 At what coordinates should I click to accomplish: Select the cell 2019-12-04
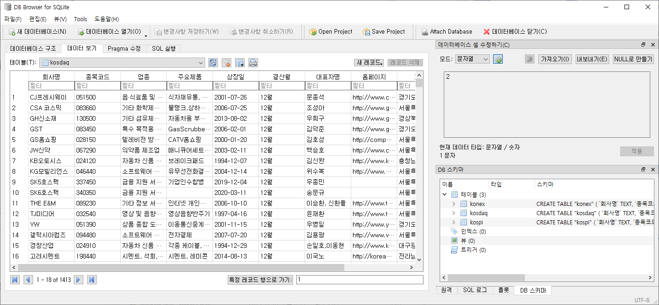click(x=235, y=182)
